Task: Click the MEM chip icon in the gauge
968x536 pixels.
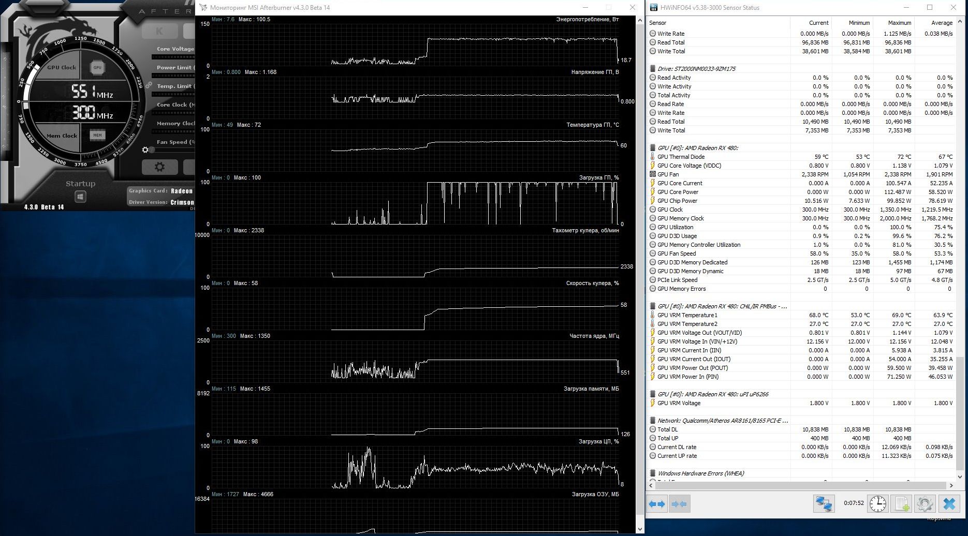Action: (x=97, y=135)
